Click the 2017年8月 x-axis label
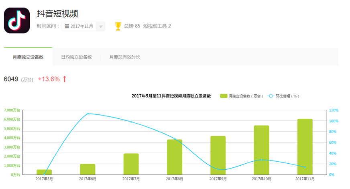The image size is (350, 189). (175, 179)
